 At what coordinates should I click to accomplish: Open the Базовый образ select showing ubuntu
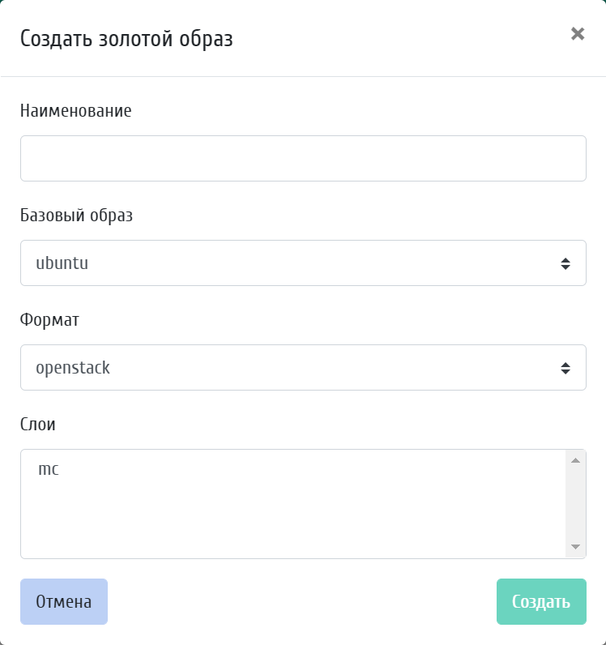tap(303, 263)
